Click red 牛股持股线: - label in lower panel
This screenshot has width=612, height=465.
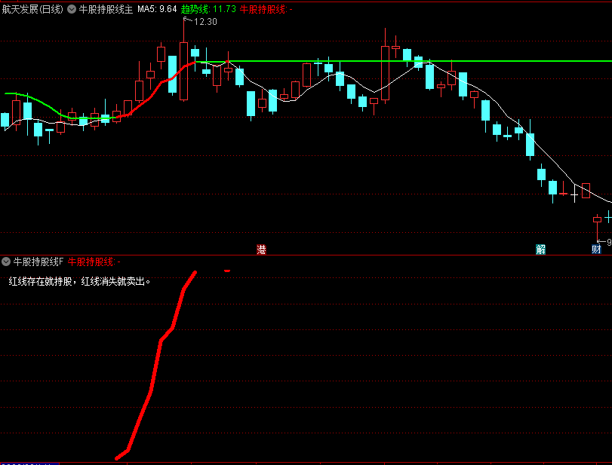[94, 262]
